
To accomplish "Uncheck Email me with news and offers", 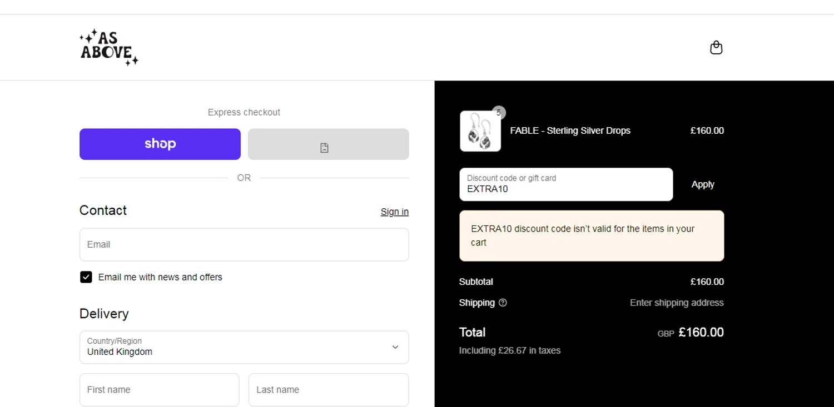I will click(x=86, y=277).
